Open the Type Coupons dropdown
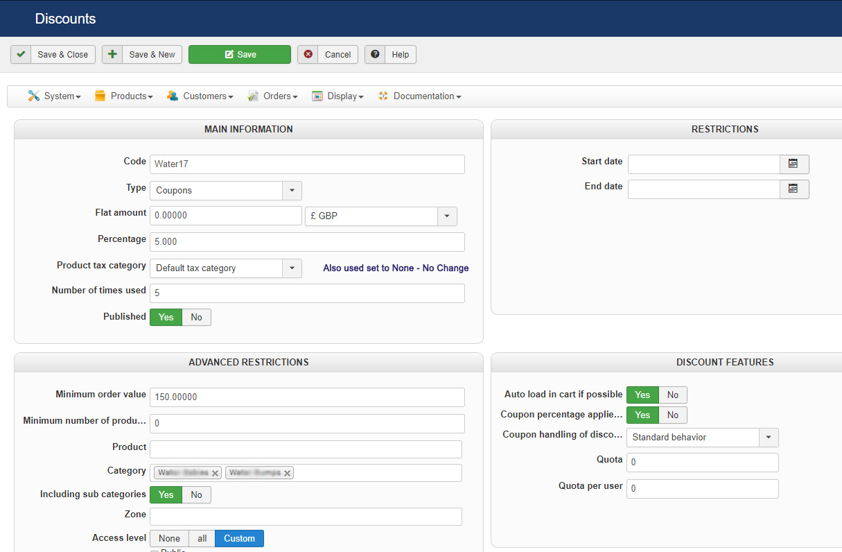This screenshot has height=552, width=842. click(x=226, y=190)
